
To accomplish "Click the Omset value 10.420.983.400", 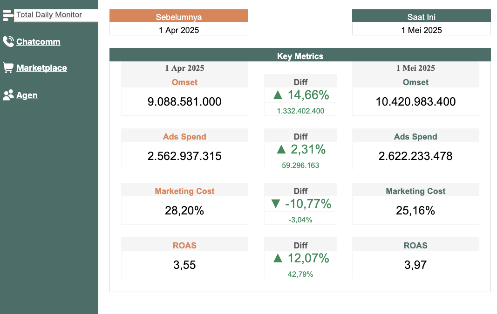I will coord(415,102).
